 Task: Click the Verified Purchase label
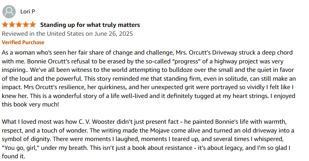pos(23,42)
